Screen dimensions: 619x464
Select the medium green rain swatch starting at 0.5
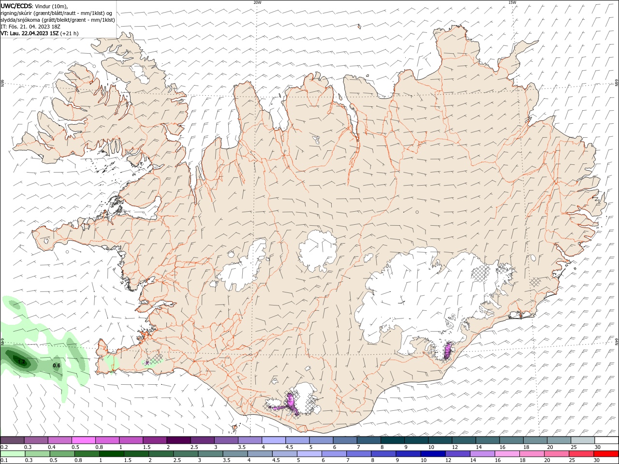point(62,454)
